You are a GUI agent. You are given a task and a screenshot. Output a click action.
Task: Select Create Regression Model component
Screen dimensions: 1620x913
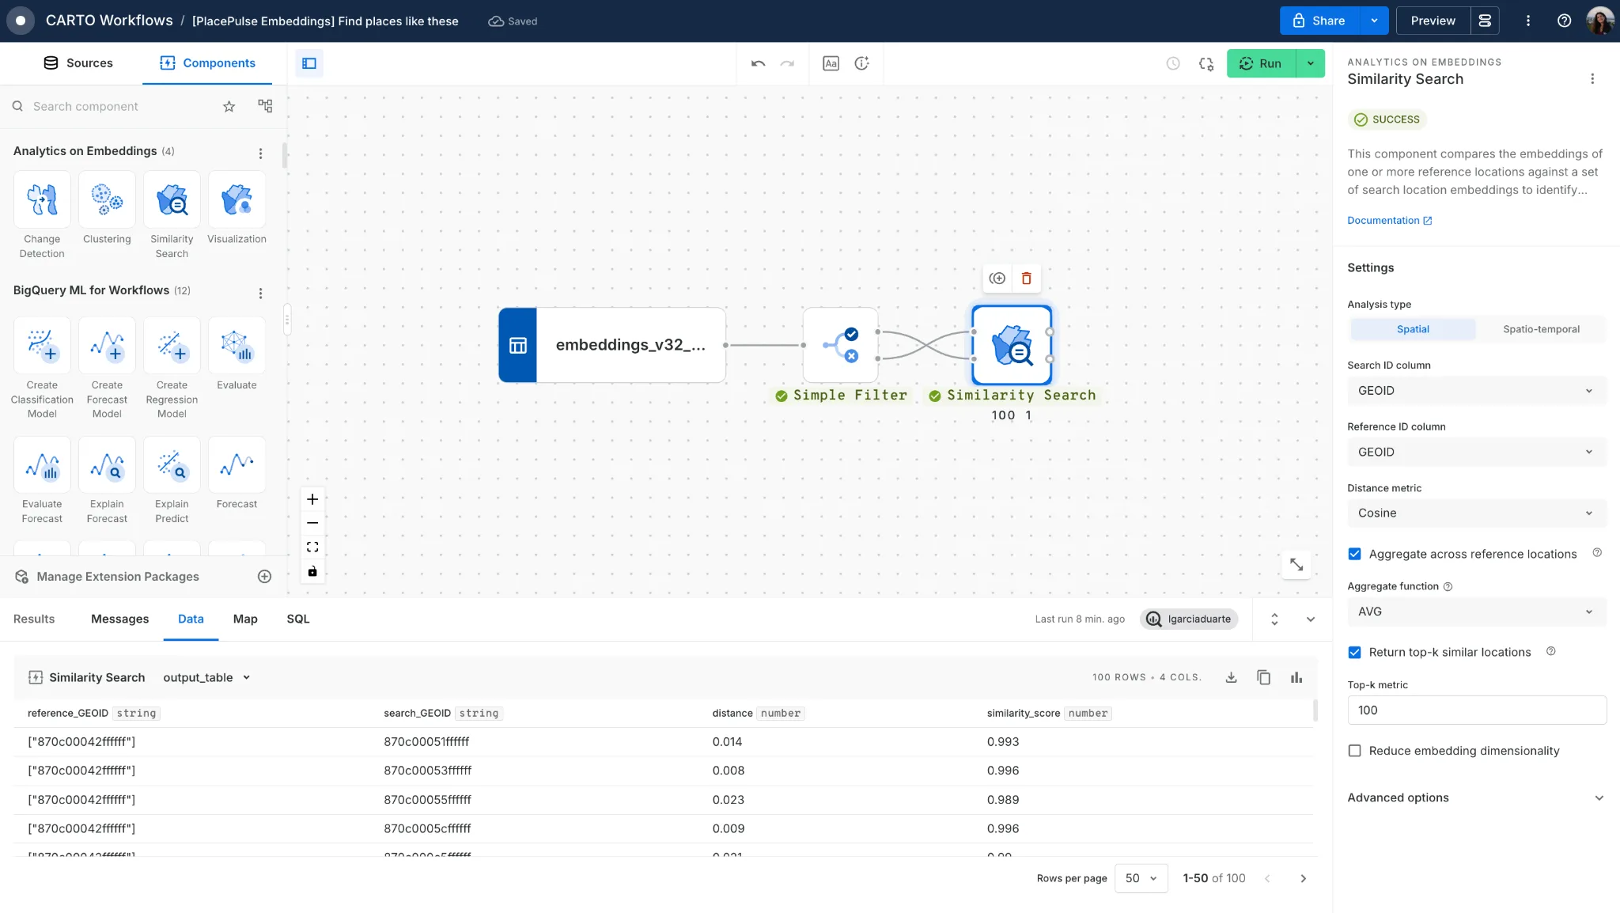172,345
